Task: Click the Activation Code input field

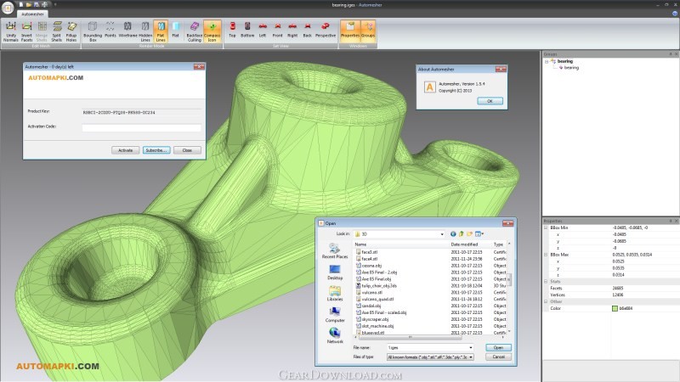Action: click(141, 127)
